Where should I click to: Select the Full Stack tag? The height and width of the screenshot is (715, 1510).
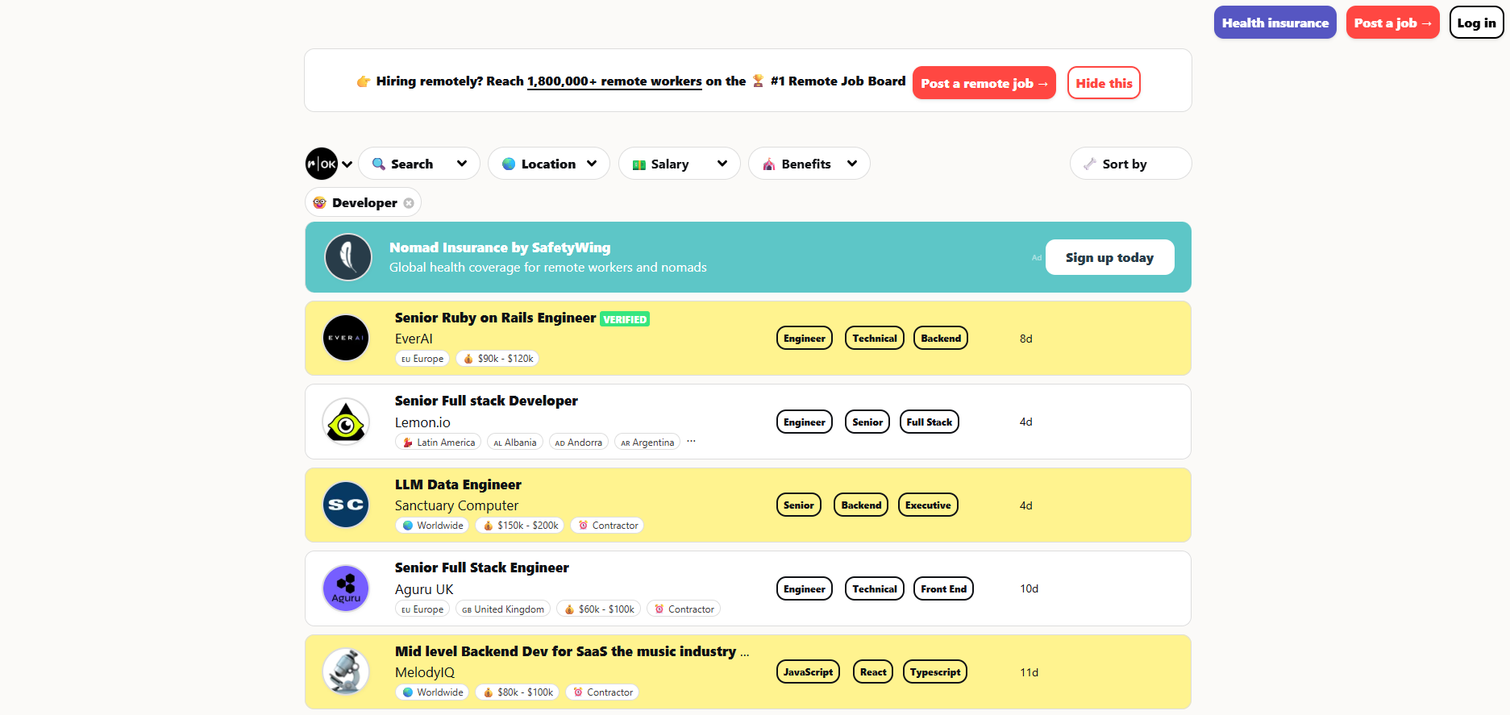(930, 422)
